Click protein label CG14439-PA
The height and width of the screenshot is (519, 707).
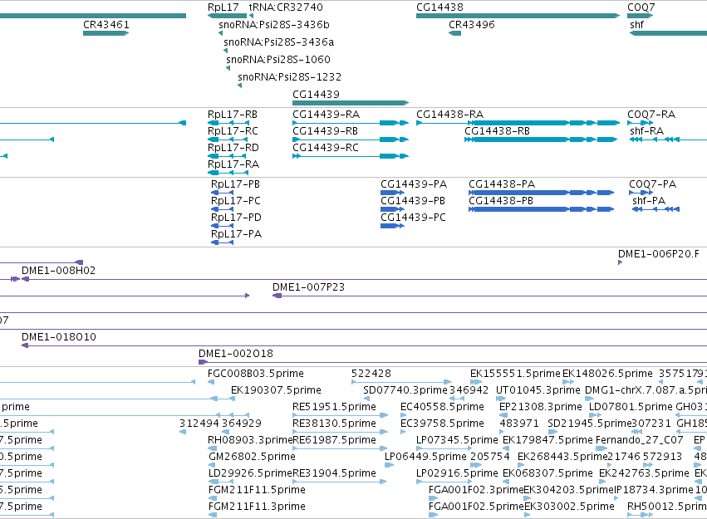[414, 184]
